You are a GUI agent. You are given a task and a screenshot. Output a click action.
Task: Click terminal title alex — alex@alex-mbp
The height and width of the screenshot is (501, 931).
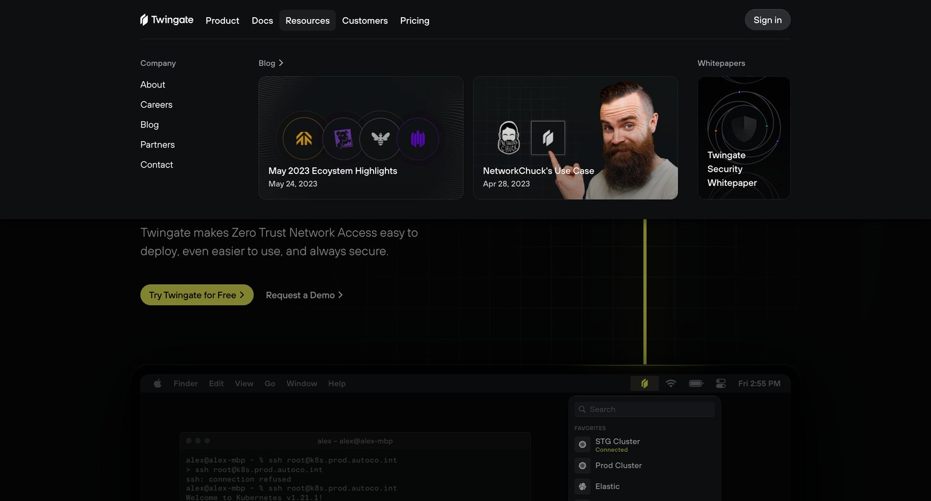click(355, 441)
